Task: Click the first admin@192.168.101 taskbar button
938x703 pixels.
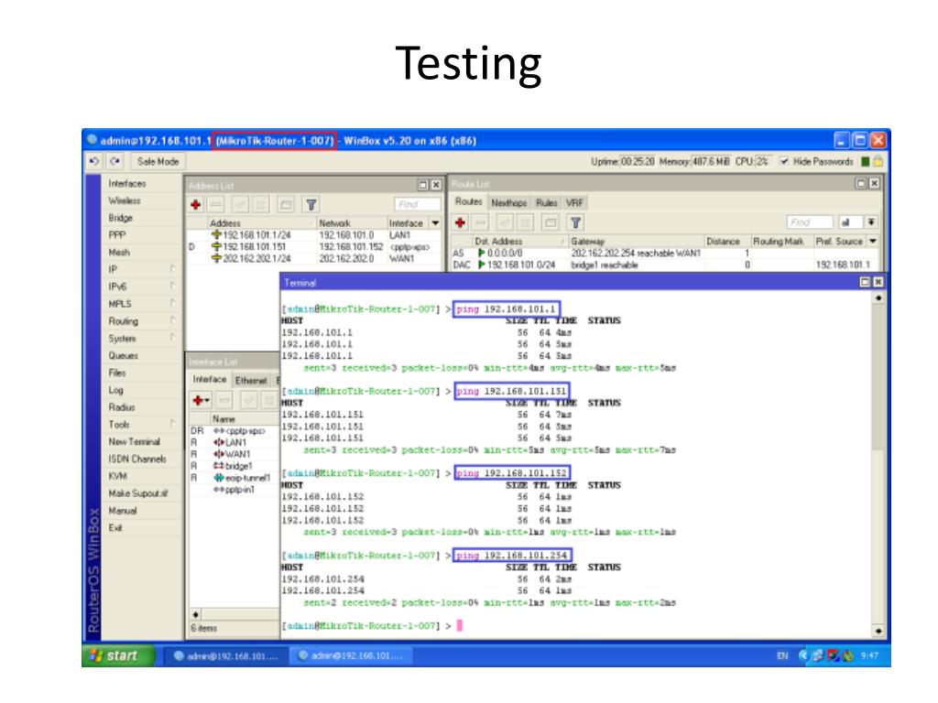Action: [225, 655]
